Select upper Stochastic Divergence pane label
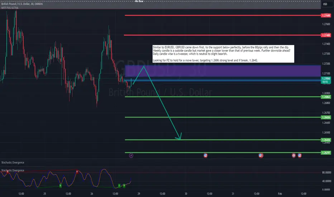 13,163
